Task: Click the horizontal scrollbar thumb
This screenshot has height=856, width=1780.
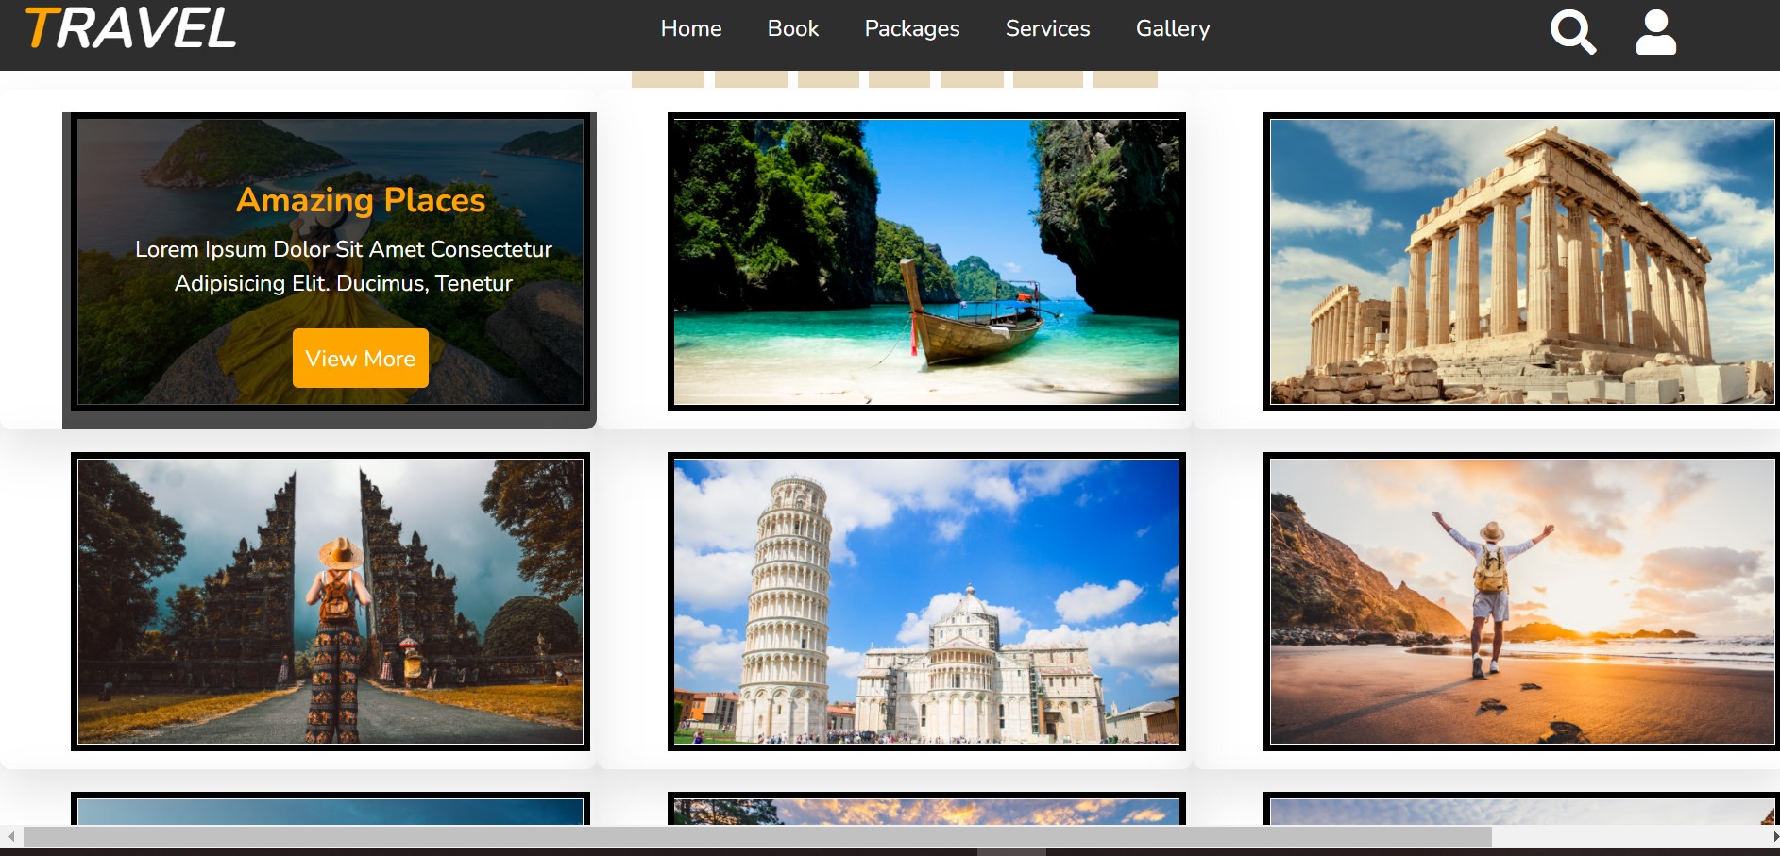Action: [755, 836]
